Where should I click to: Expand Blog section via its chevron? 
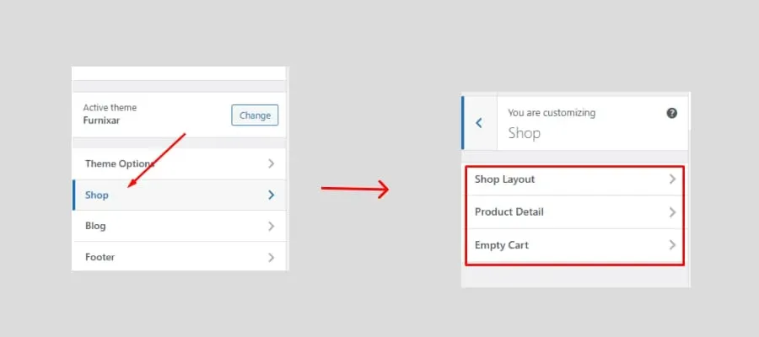[x=271, y=227]
